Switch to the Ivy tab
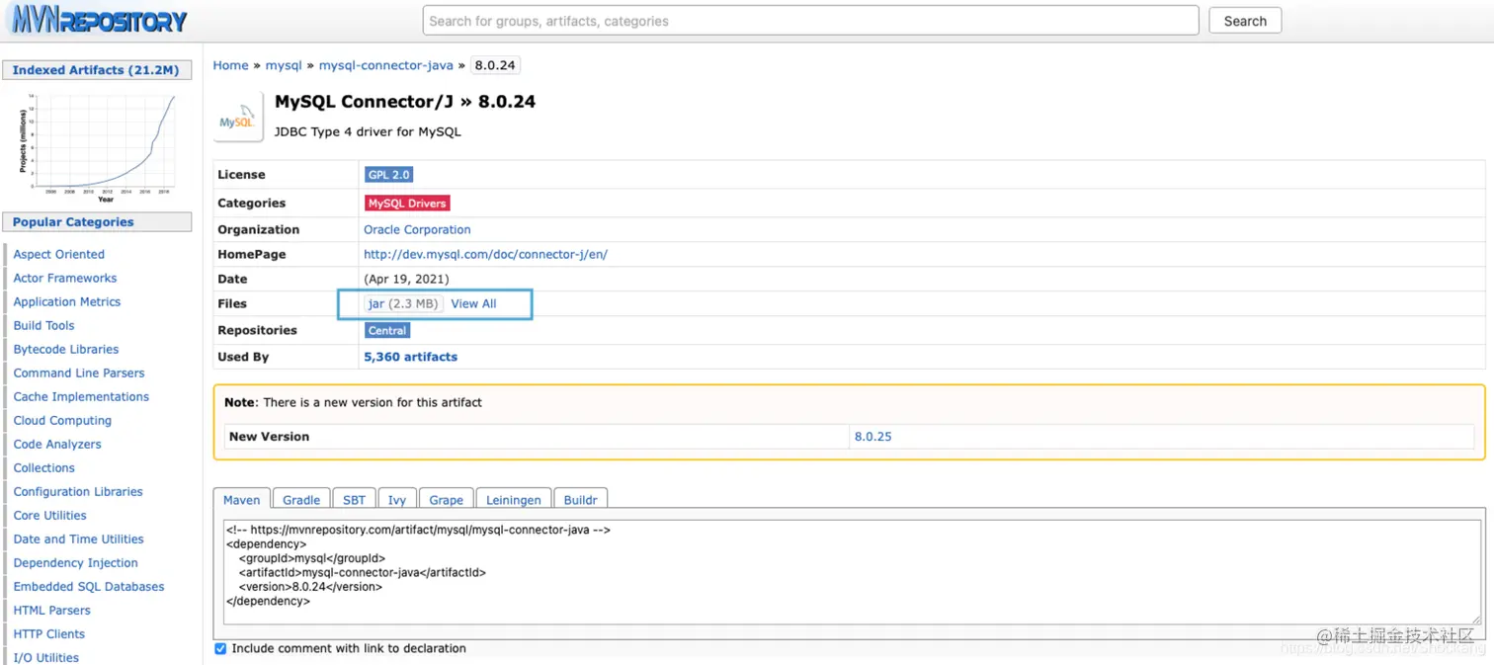This screenshot has width=1494, height=665. [396, 500]
